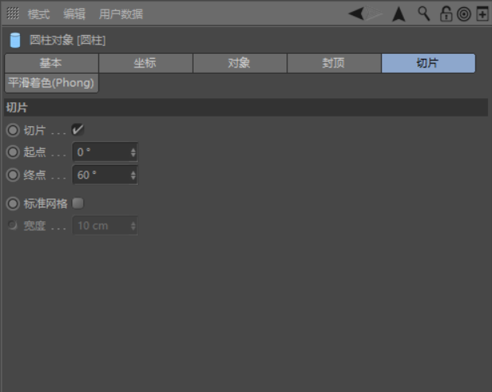Image resolution: width=492 pixels, height=392 pixels.
Task: Open the 平滑着色(Phong) tab
Action: click(52, 83)
